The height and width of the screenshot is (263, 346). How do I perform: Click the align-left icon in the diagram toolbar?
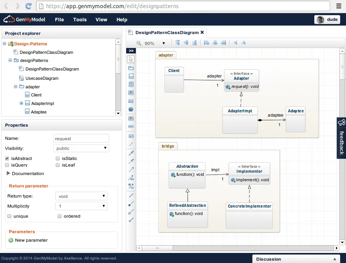(207, 43)
